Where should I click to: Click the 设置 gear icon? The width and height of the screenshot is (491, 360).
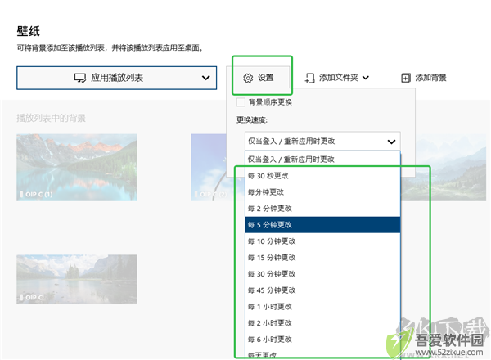click(248, 78)
